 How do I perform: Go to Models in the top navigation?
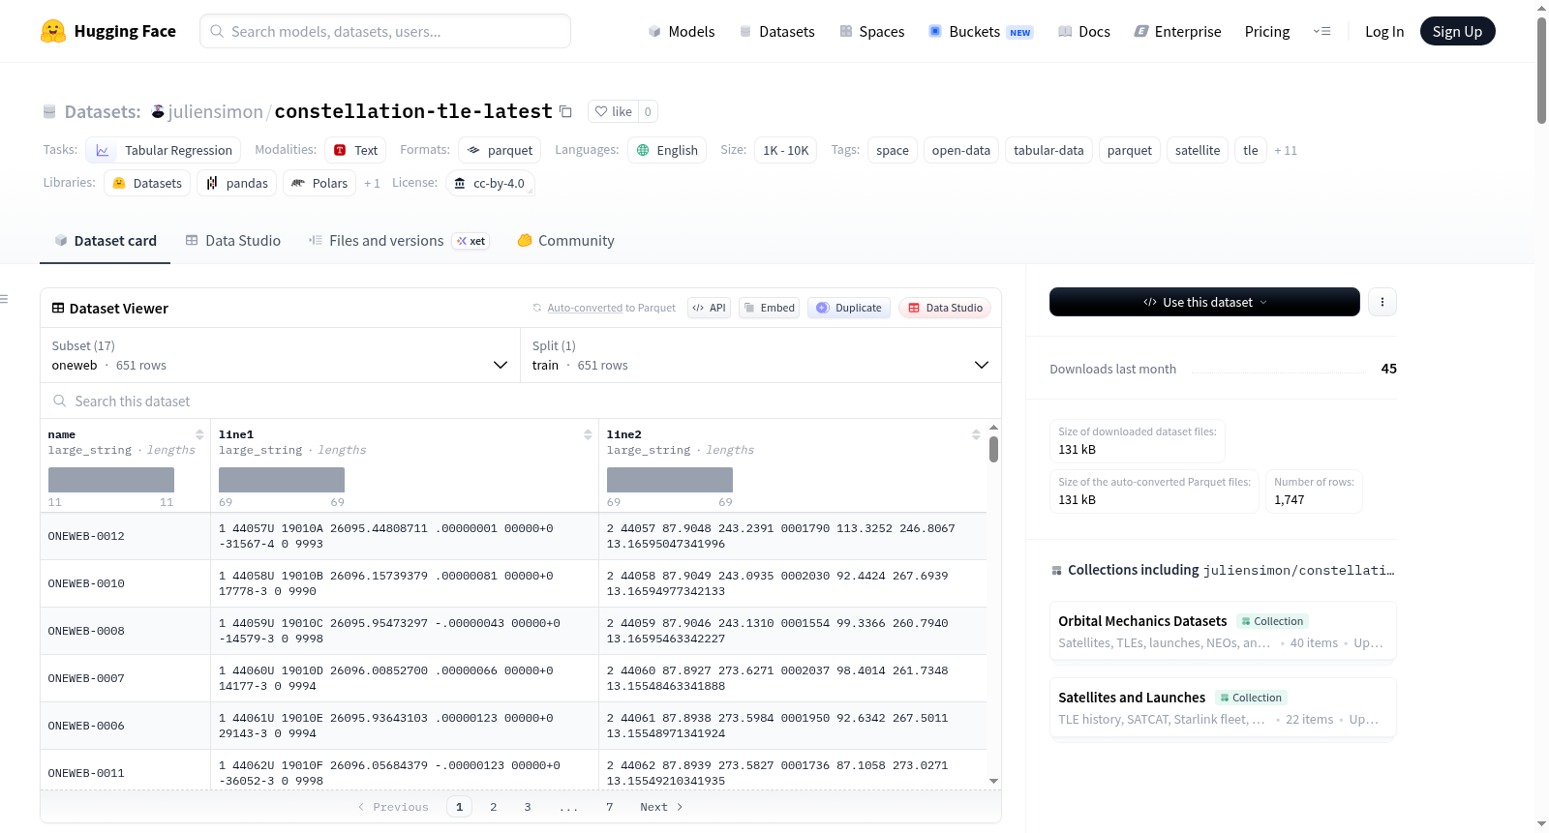[682, 31]
